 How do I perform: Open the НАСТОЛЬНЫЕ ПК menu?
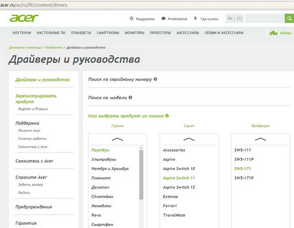(51, 33)
